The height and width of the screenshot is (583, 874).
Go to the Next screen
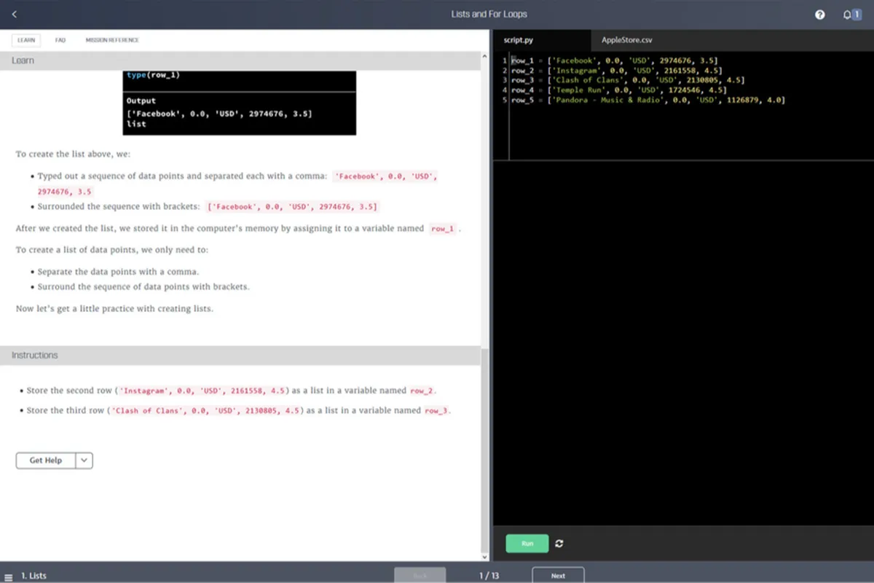[x=558, y=576]
